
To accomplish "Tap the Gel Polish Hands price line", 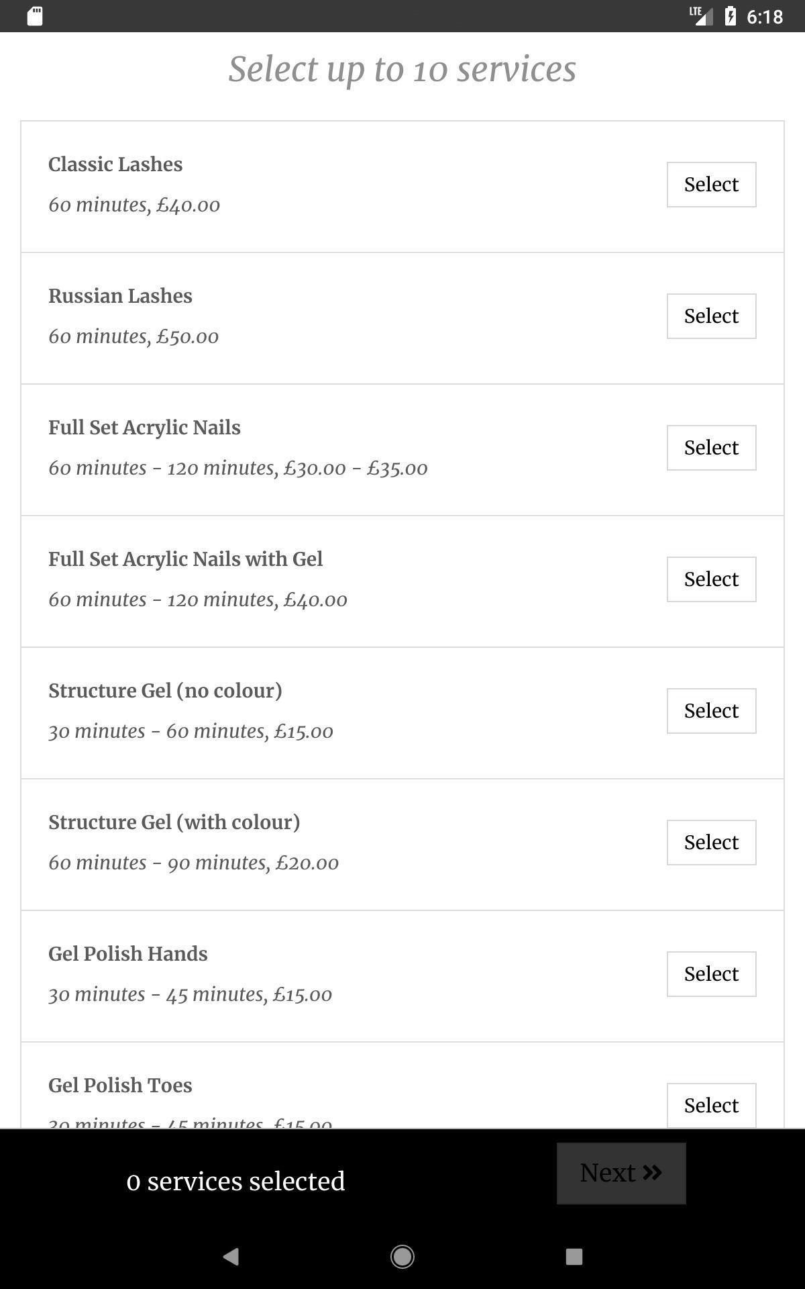I will coord(190,994).
